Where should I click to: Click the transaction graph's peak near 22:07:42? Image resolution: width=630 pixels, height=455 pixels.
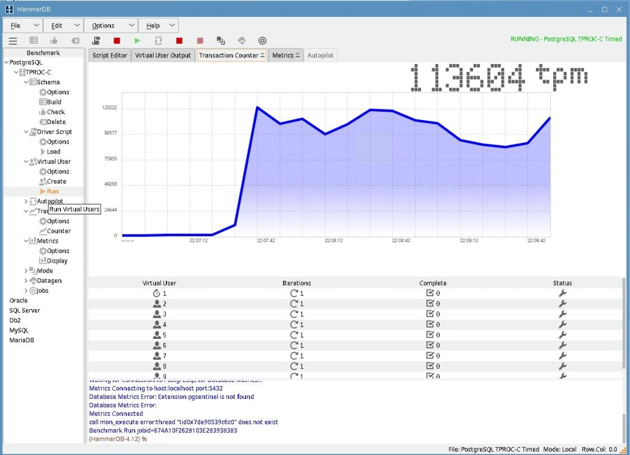coord(257,107)
